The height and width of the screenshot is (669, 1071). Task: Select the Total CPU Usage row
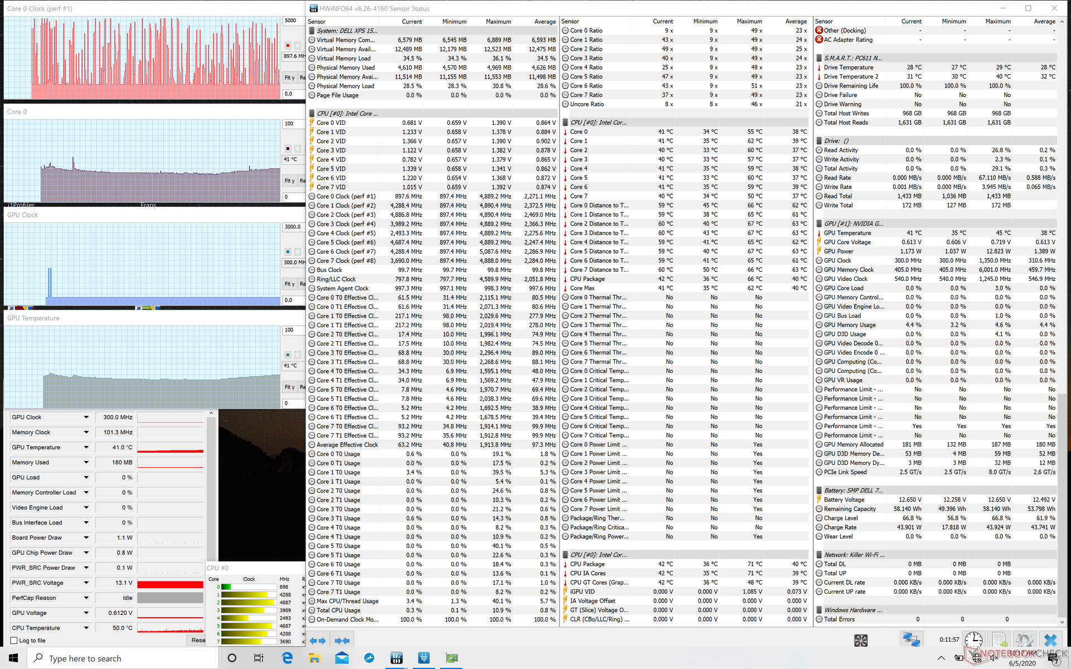click(x=432, y=610)
